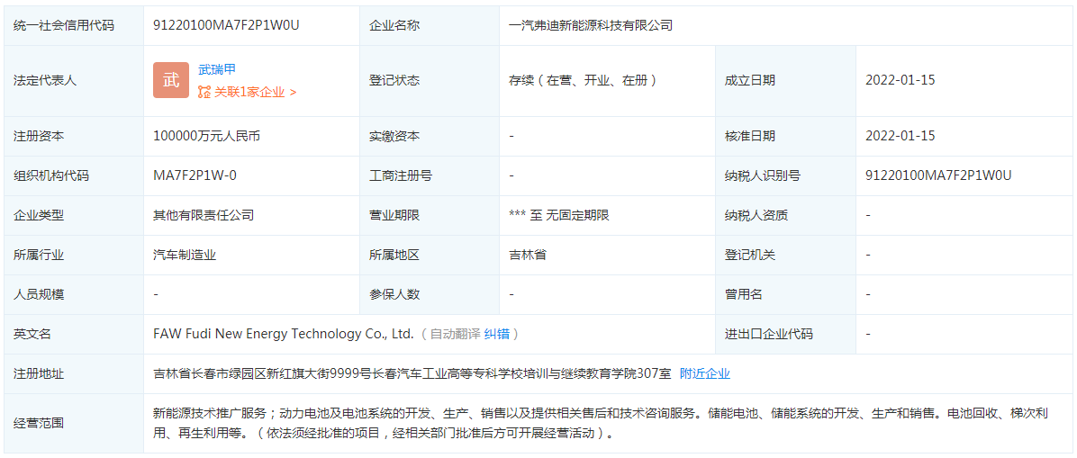The width and height of the screenshot is (1077, 458).
Task: Click the 进出口企业代码 label cell
Action: 785,335
